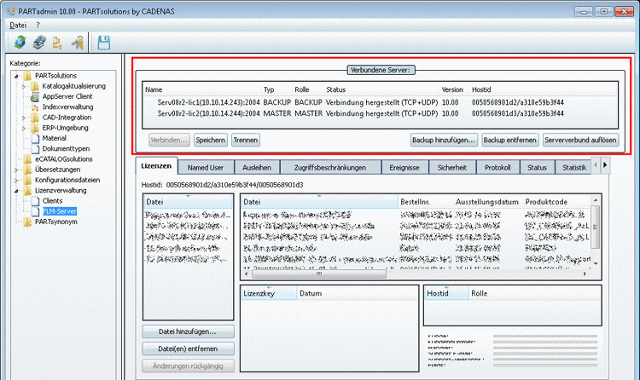Sort by Ausstellungsdatum column header
The width and height of the screenshot is (640, 380).
pyautogui.click(x=487, y=202)
